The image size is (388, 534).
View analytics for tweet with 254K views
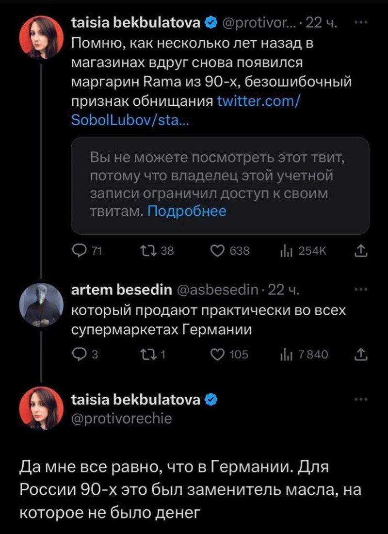pos(284,250)
